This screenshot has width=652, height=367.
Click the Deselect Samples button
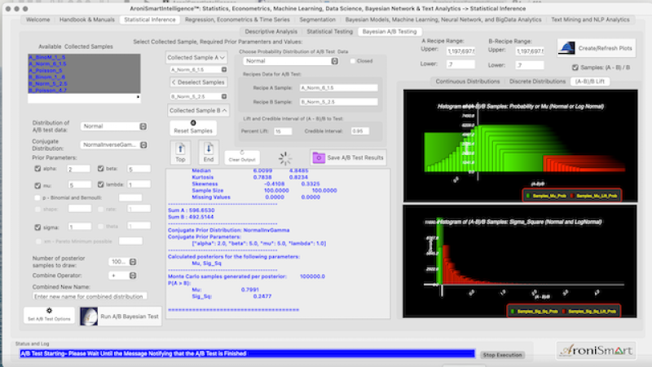click(198, 82)
